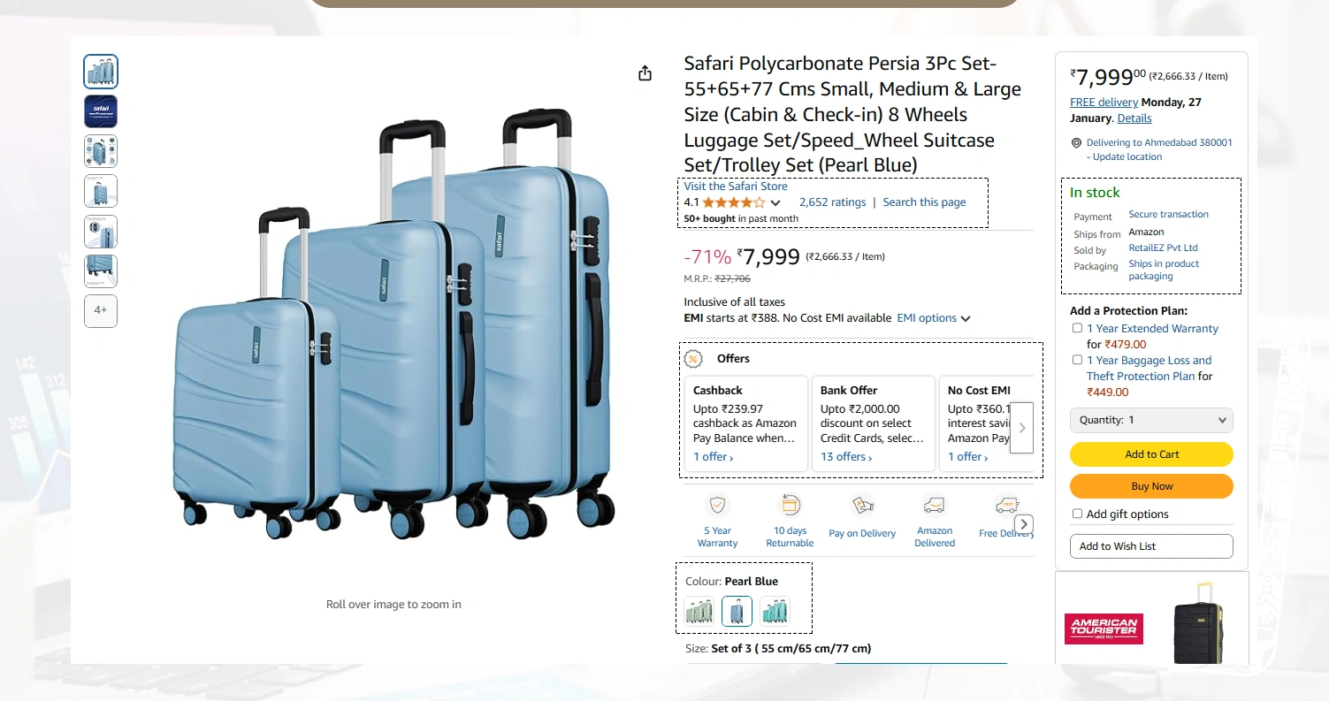Image resolution: width=1329 pixels, height=701 pixels.
Task: Select the 5 Year Warranty badge icon
Action: click(717, 504)
